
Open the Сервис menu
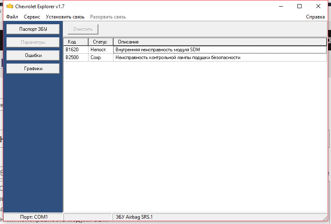32,17
